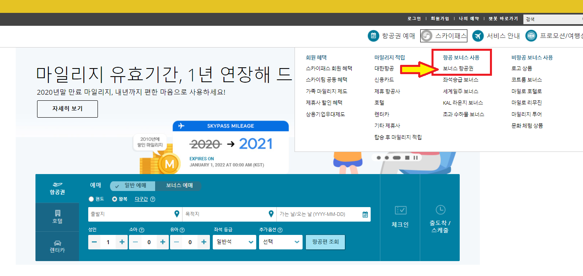Click the 가는 날/오는 날 date field
The image size is (583, 276).
pyautogui.click(x=324, y=214)
